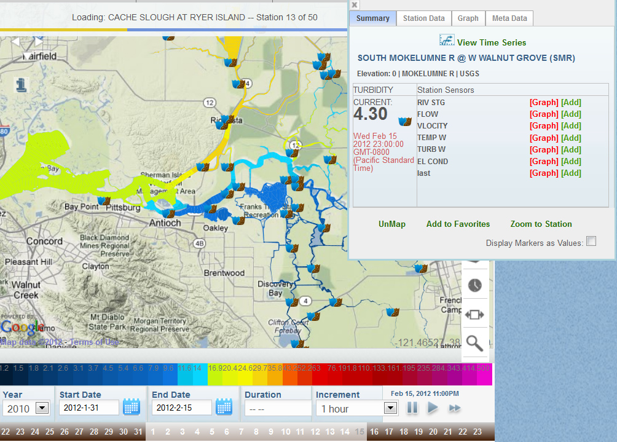Graph the 'last' sensor
617x442 pixels.
(x=544, y=173)
